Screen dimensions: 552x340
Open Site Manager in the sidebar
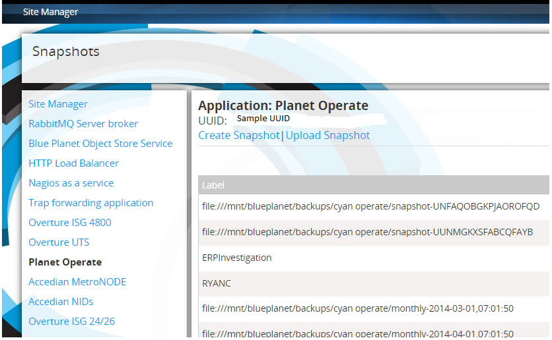click(58, 104)
